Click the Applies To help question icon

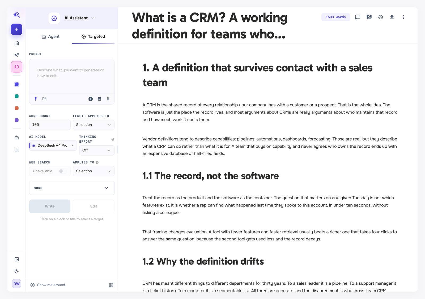pyautogui.click(x=97, y=162)
